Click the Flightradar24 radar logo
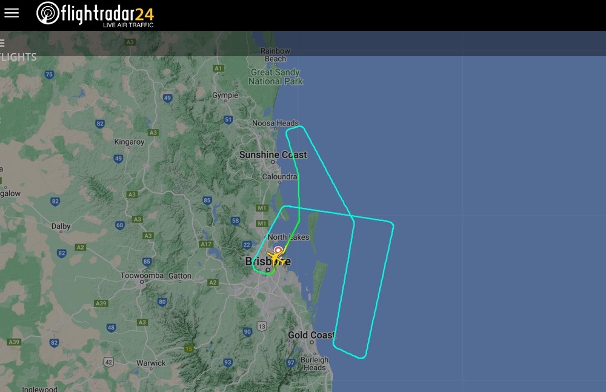 47,13
